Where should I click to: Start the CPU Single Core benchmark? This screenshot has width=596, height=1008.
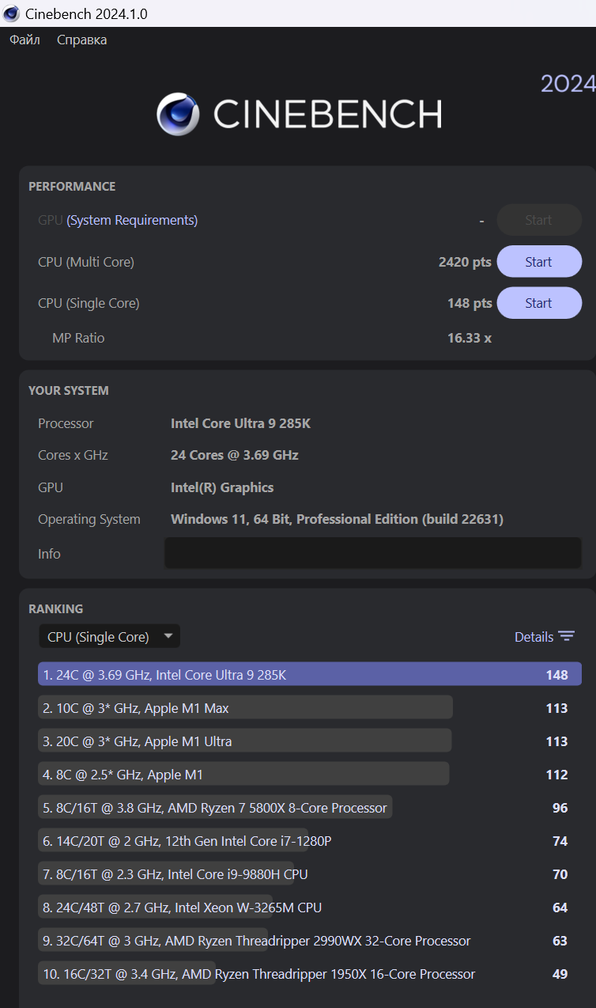[x=538, y=303]
